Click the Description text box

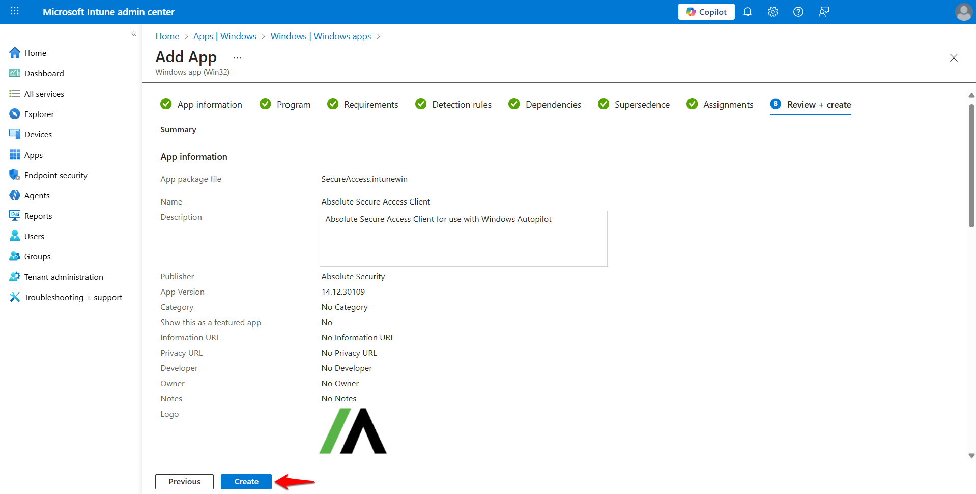[x=464, y=239]
